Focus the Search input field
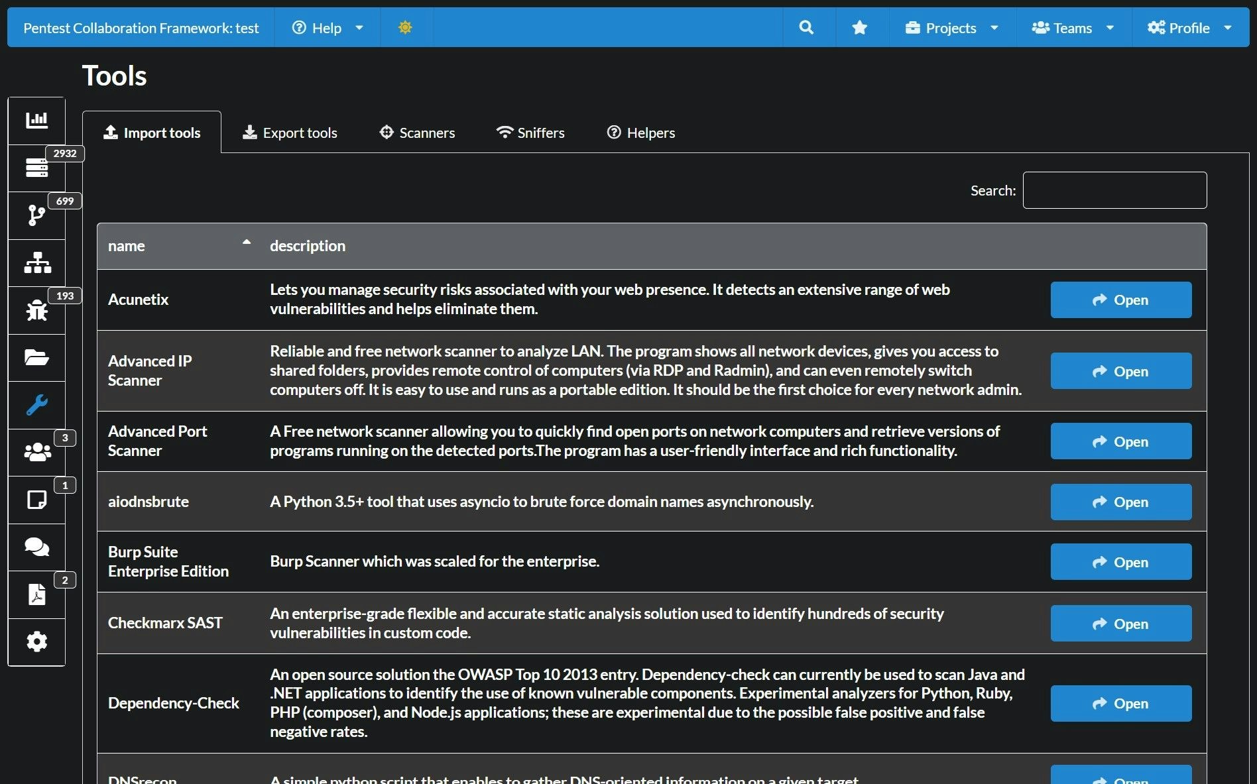Image resolution: width=1257 pixels, height=784 pixels. point(1114,190)
